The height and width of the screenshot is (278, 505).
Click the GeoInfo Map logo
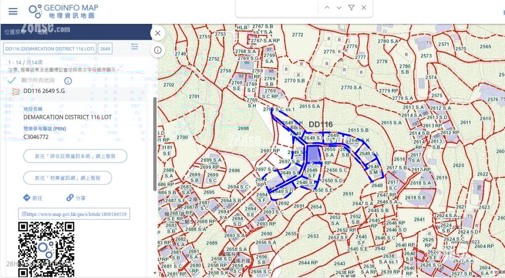point(64,11)
